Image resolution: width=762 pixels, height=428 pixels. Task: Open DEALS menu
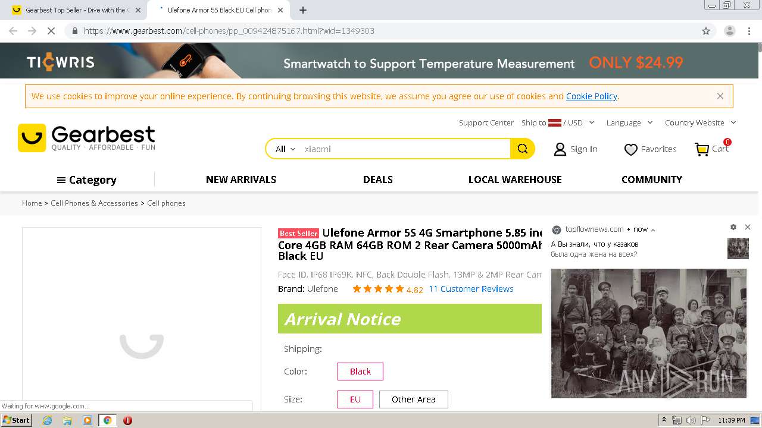pos(378,180)
